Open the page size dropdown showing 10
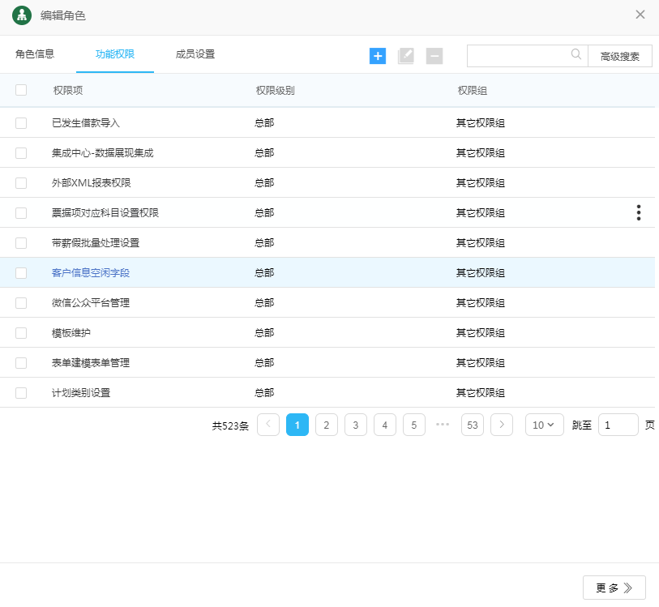Screen dimensions: 659x607 [544, 425]
